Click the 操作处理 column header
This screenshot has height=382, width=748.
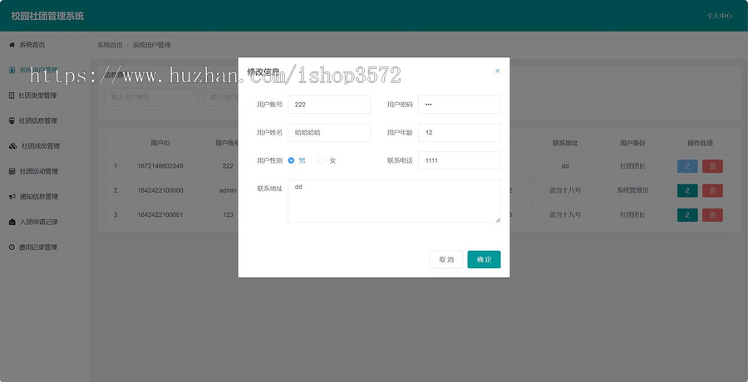[700, 143]
